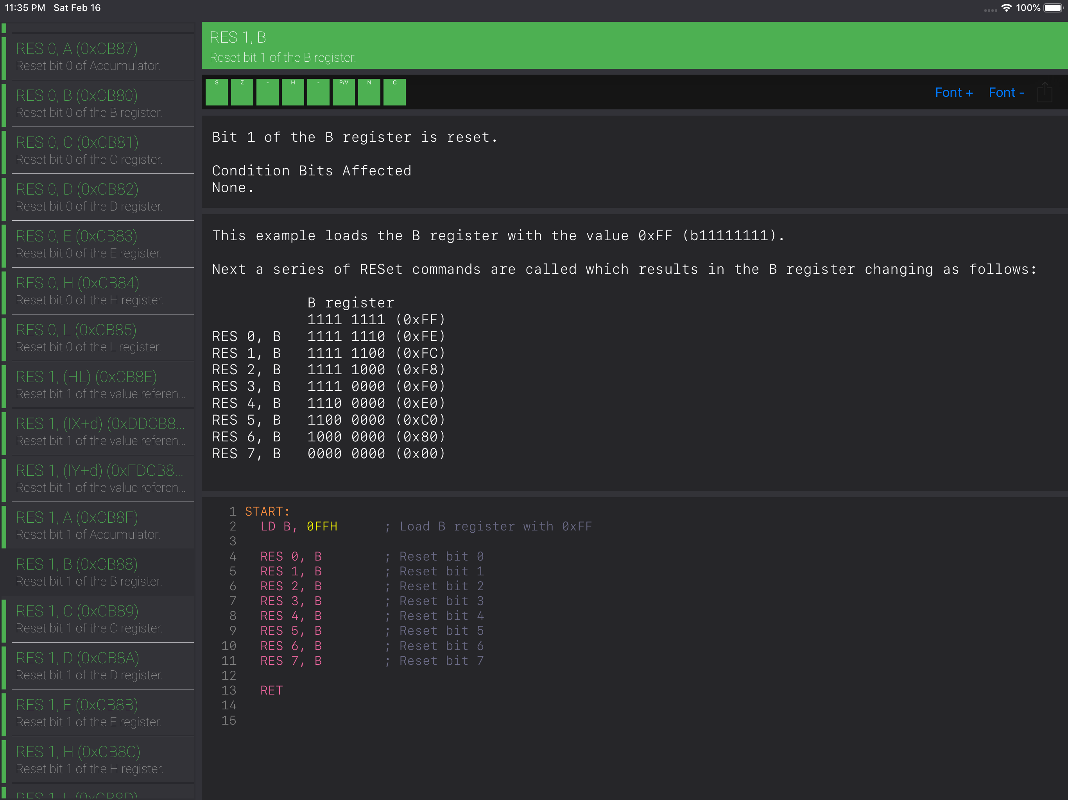Image resolution: width=1068 pixels, height=800 pixels.
Task: Tap the N flag indicator box
Action: click(369, 92)
